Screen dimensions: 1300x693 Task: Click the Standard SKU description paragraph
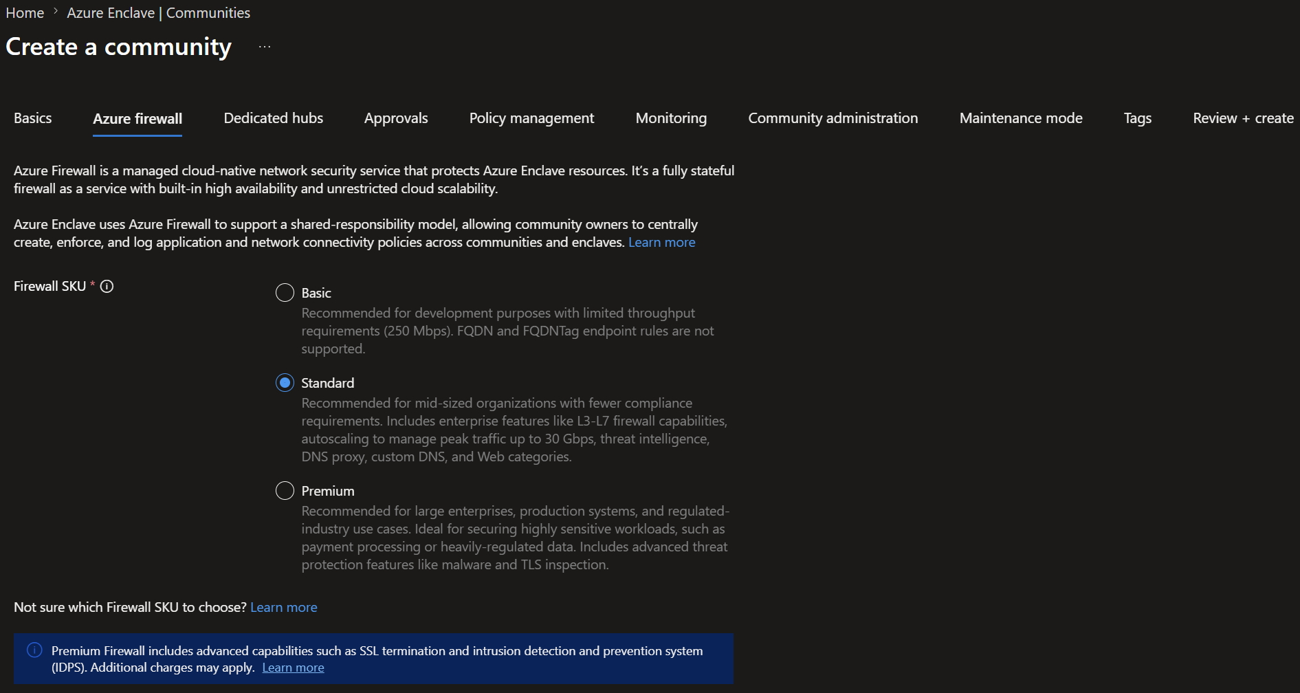coord(514,430)
